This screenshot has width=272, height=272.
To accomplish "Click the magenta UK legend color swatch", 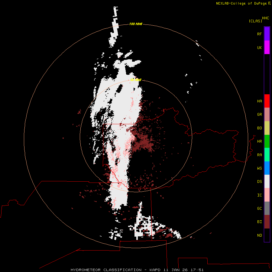I will 267,47.
